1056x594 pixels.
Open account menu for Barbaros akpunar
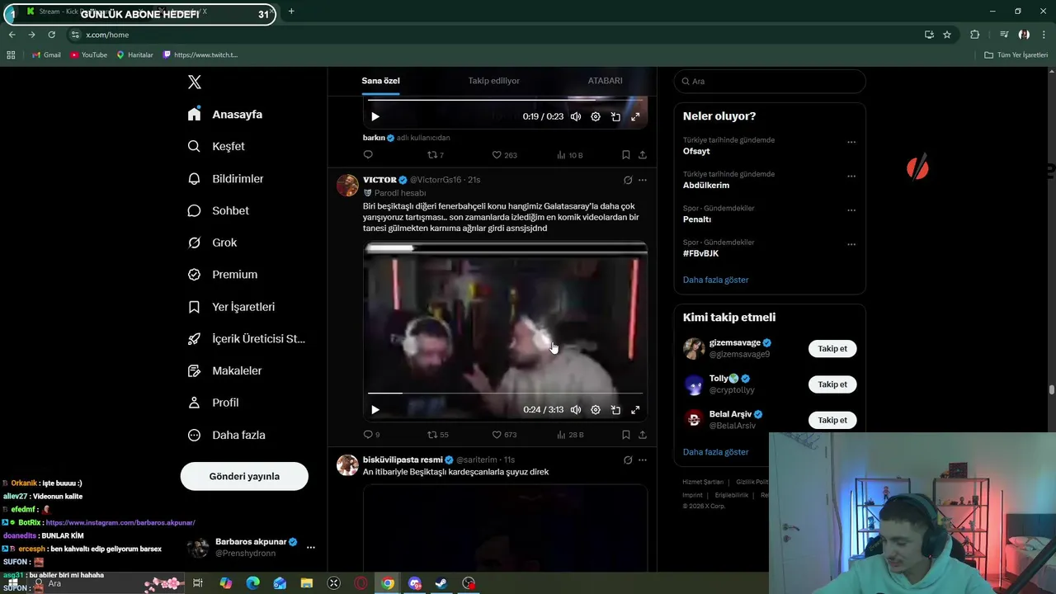tap(251, 548)
